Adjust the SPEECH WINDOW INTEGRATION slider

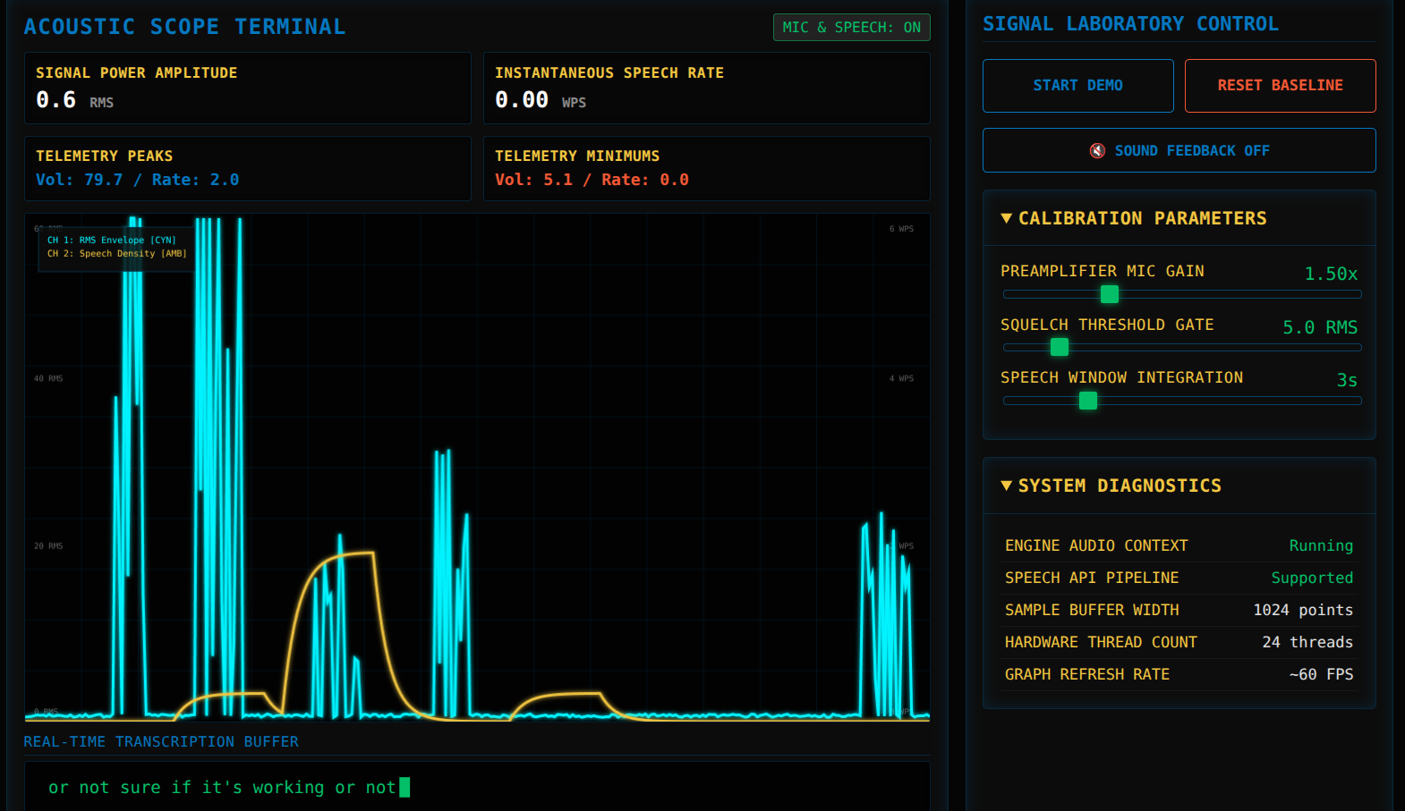point(1182,401)
